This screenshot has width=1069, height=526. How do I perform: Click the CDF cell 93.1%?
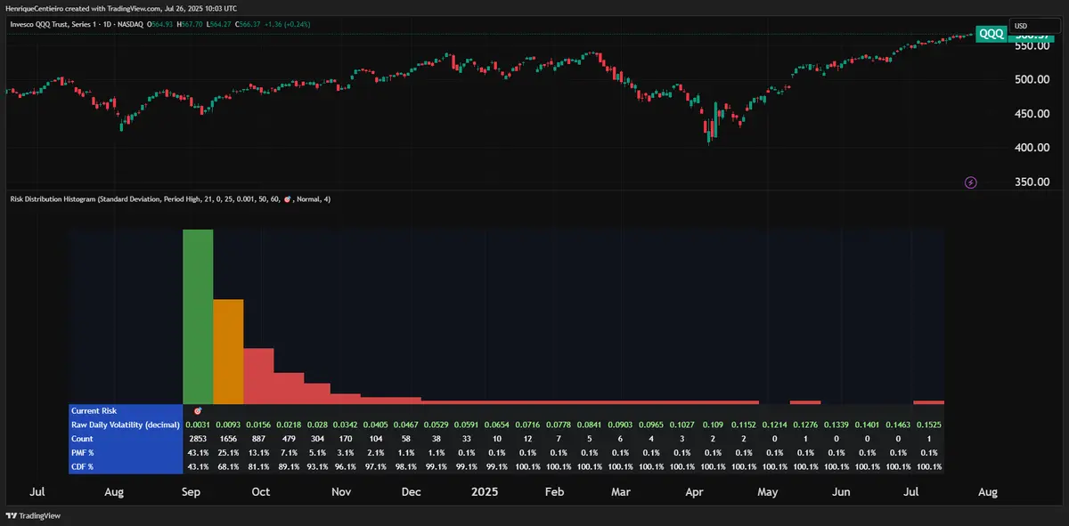coord(319,468)
